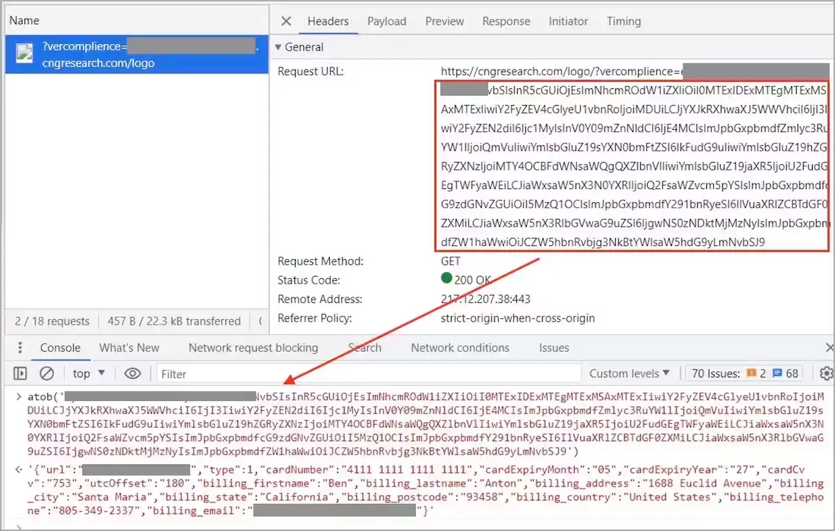Switch to the Headers tab
The height and width of the screenshot is (531, 835).
point(328,22)
